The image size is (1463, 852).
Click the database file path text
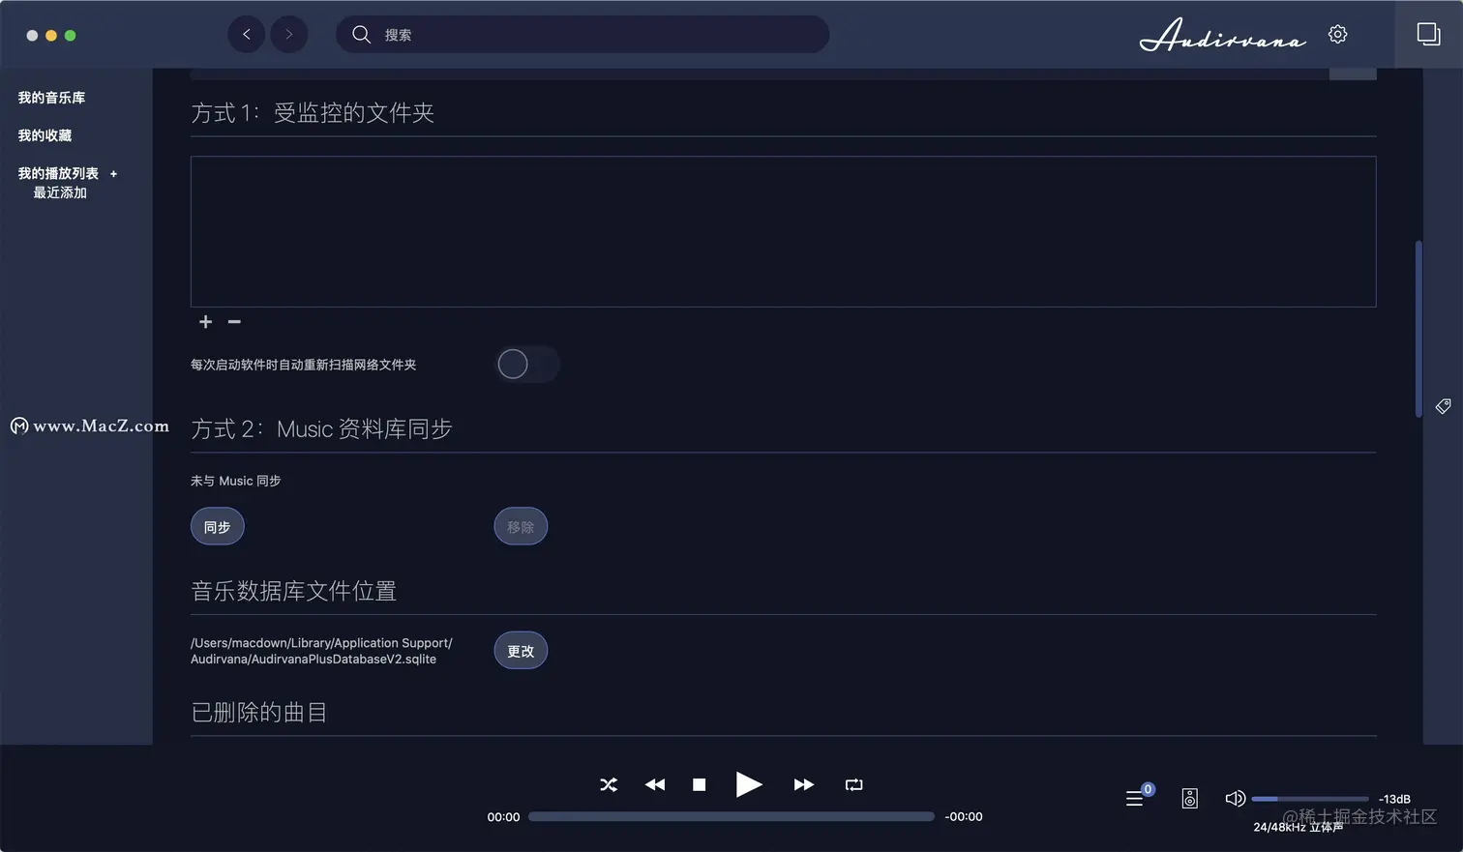[321, 651]
